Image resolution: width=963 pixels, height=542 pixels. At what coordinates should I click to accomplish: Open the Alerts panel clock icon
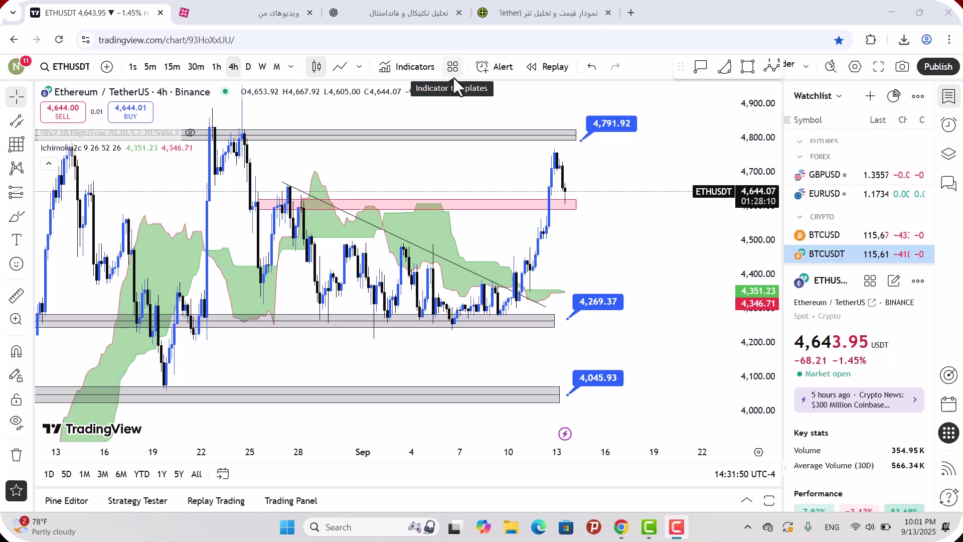click(948, 124)
